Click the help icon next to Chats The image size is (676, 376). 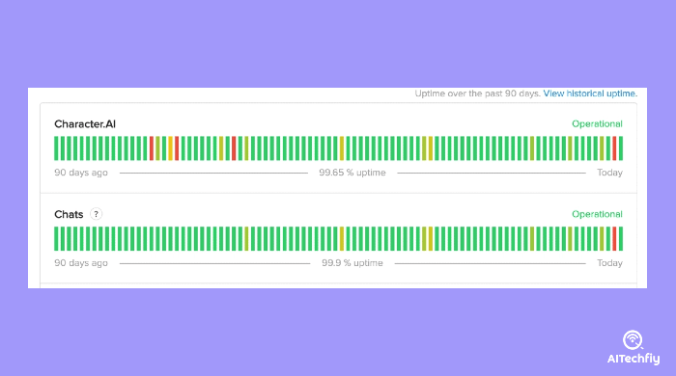point(97,214)
